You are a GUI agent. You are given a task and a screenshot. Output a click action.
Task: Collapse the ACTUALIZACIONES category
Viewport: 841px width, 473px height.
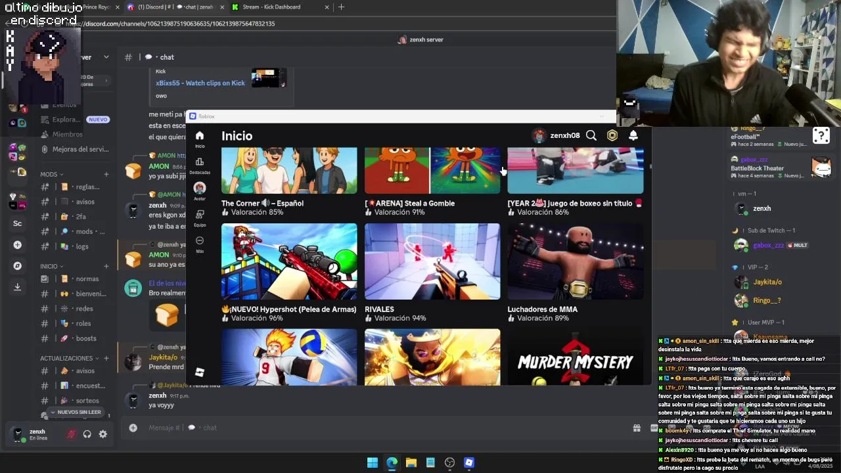coord(70,358)
